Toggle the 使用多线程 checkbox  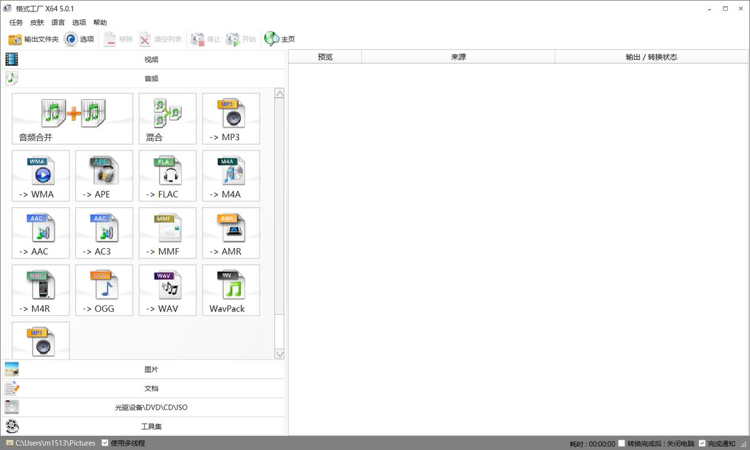105,443
